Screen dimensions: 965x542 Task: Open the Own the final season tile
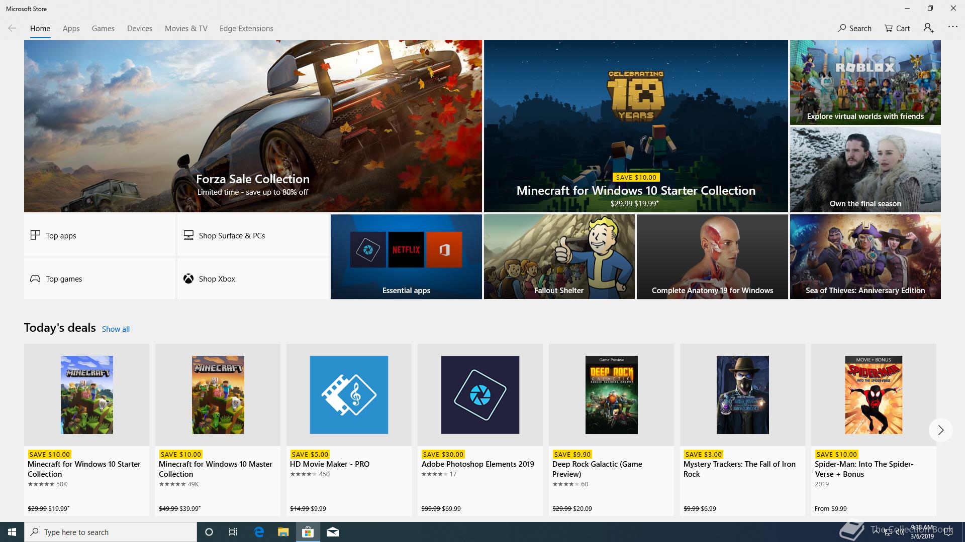[x=865, y=170]
